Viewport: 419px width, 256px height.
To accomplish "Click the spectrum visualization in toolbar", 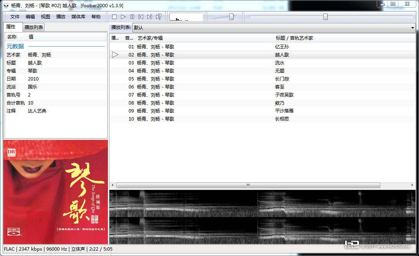I will coord(186,17).
